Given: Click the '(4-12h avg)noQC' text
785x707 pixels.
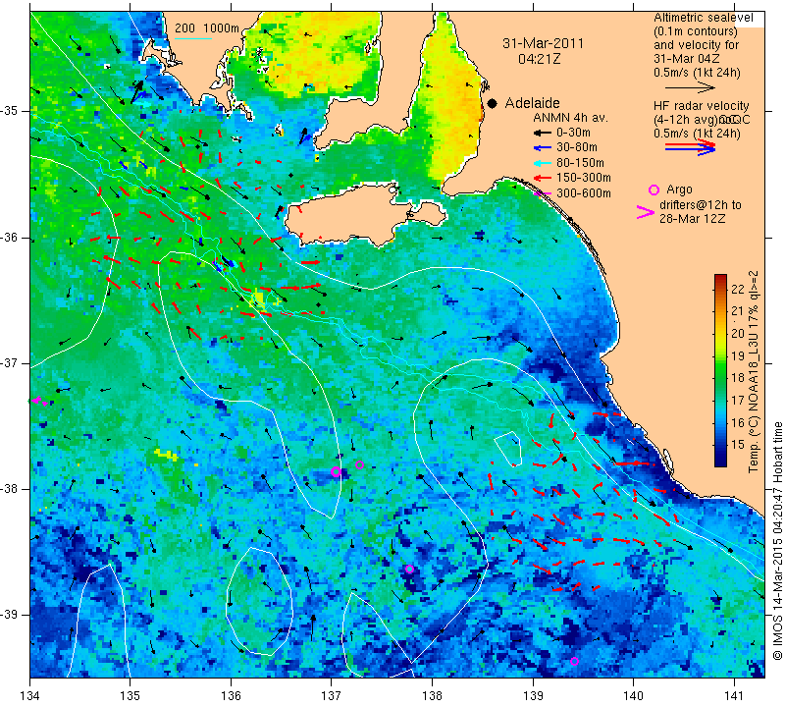Looking at the screenshot, I should tap(702, 120).
